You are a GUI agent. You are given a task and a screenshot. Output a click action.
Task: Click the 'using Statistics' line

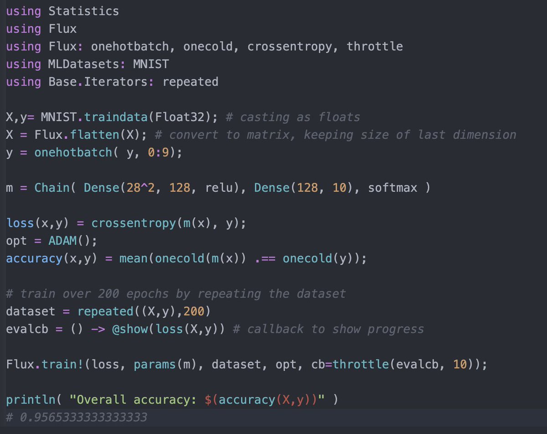click(62, 11)
